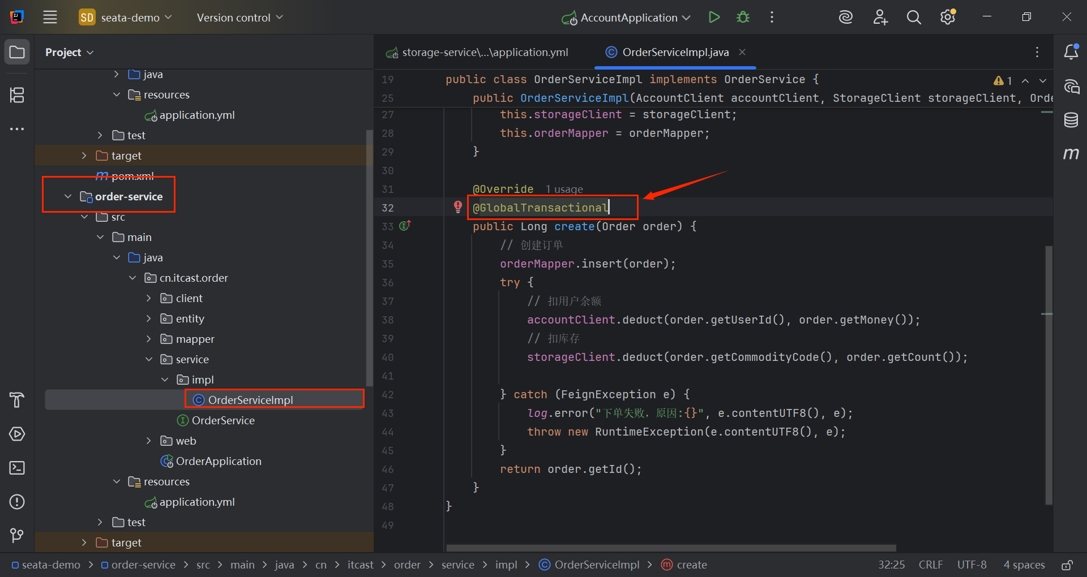Image resolution: width=1087 pixels, height=577 pixels.
Task: Click the warning indicator showing 1 problem
Action: 1003,80
